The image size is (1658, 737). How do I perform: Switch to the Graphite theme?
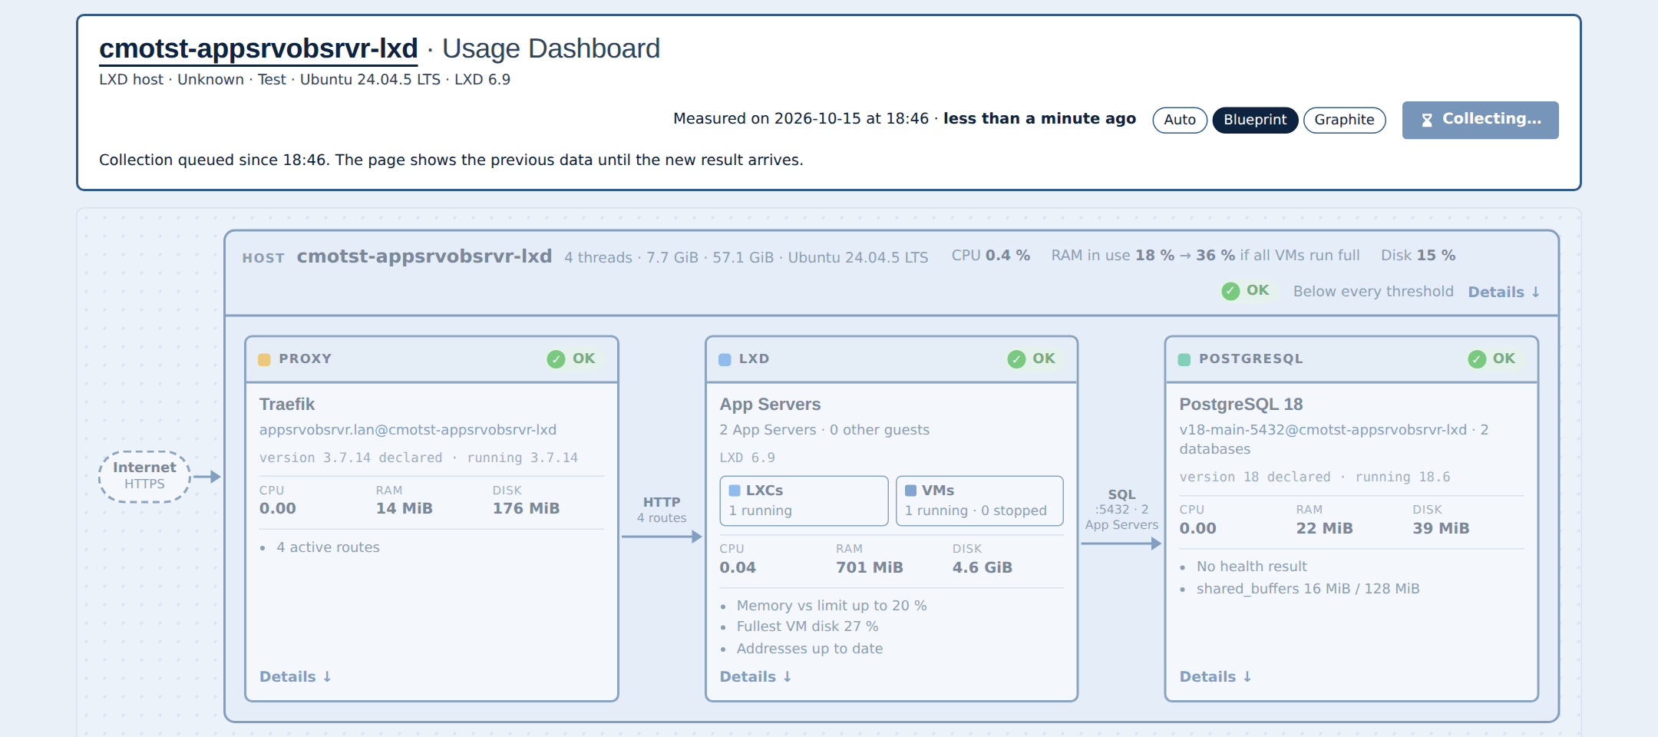pyautogui.click(x=1344, y=120)
